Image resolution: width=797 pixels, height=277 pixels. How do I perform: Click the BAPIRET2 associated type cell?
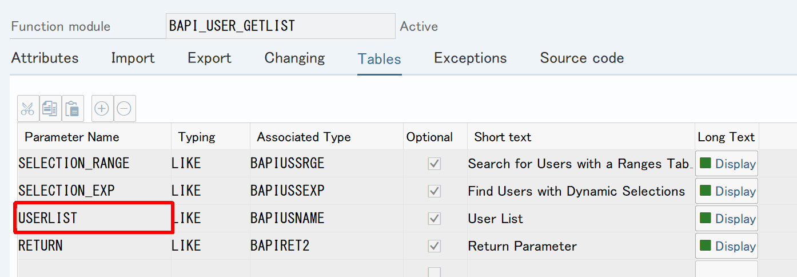(x=326, y=246)
